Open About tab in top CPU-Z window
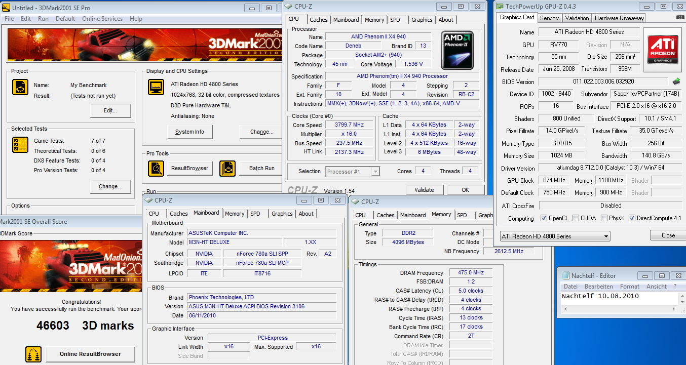 point(446,20)
